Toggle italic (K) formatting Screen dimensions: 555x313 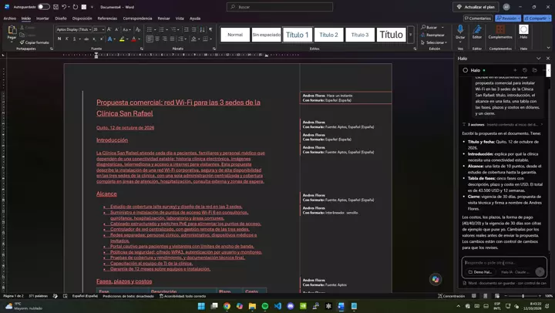pos(66,39)
